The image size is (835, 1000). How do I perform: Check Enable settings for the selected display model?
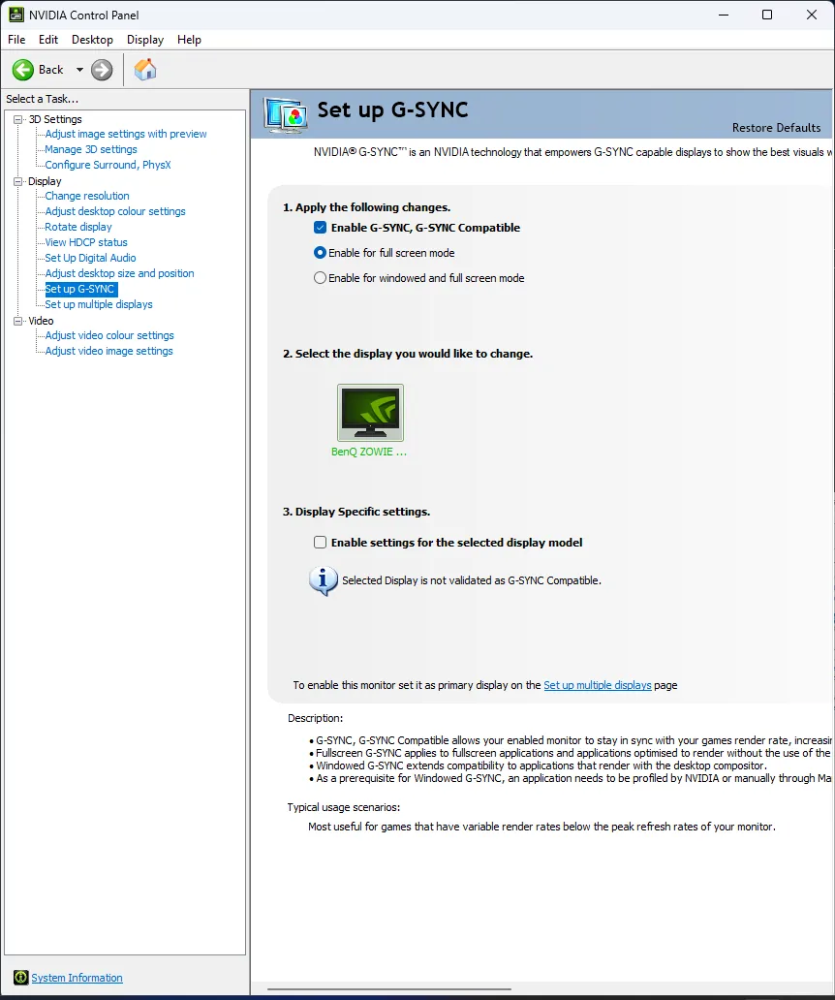pos(321,543)
